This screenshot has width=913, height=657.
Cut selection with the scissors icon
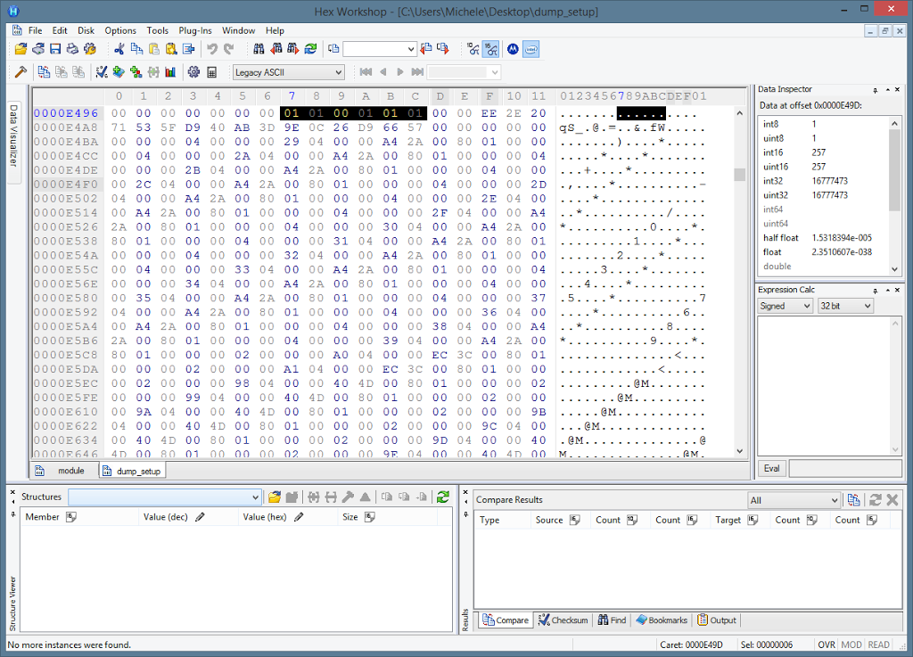[x=119, y=49]
